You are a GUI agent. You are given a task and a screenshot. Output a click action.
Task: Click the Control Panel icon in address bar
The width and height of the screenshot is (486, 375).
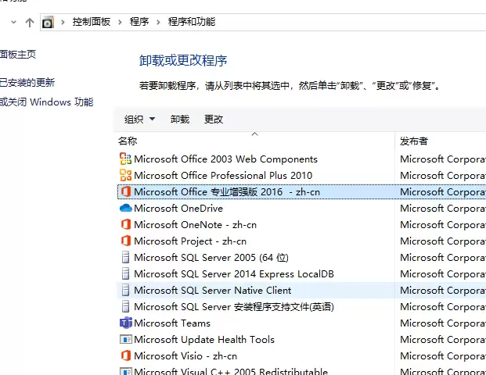[x=48, y=23]
